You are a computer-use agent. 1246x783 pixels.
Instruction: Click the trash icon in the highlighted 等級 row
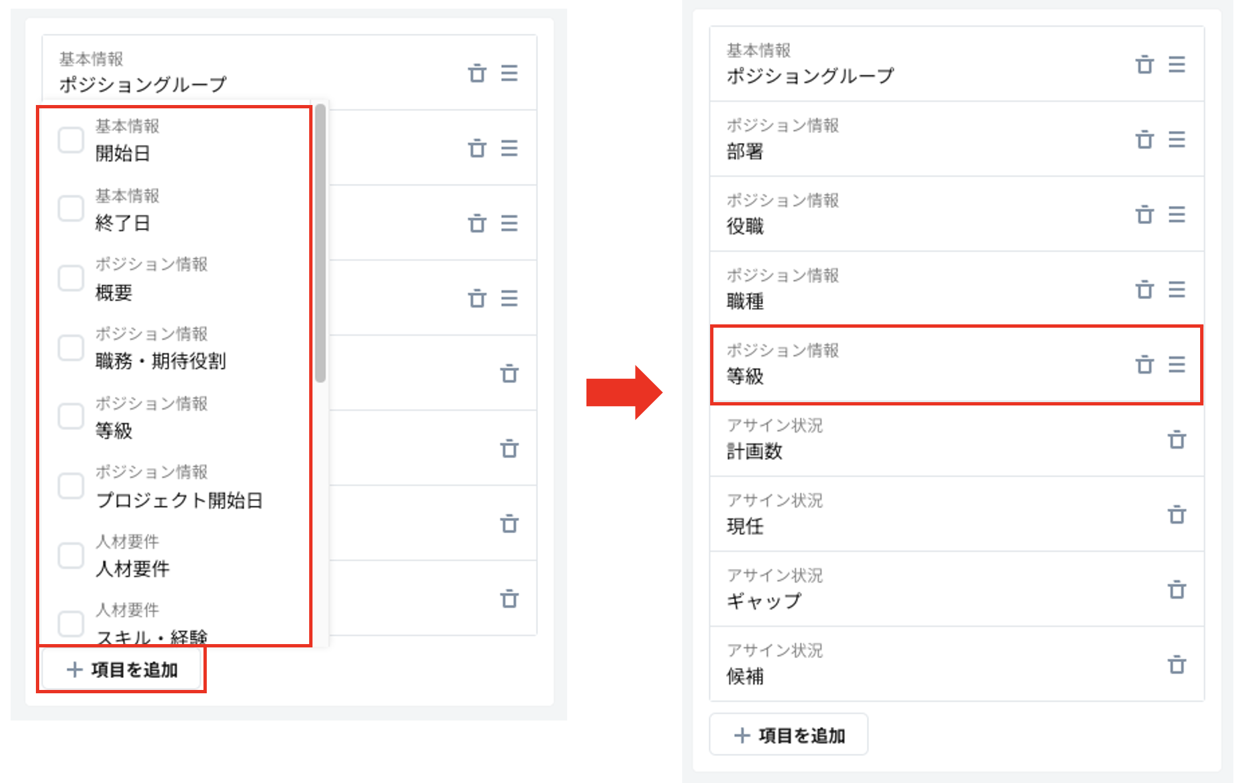click(1144, 365)
